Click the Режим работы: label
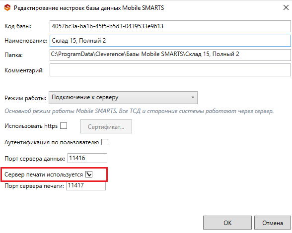 pyautogui.click(x=25, y=98)
